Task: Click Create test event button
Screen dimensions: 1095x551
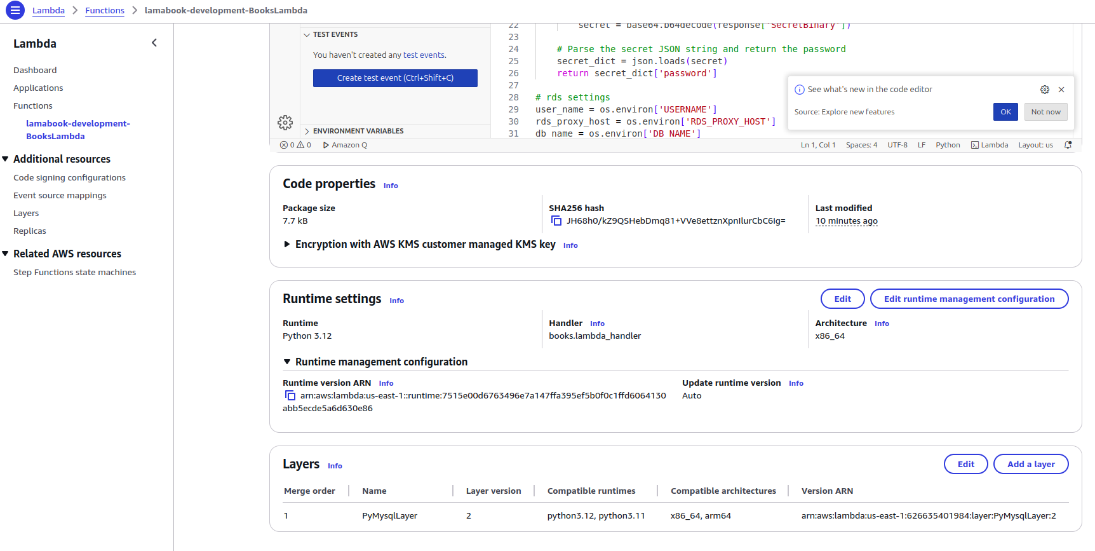Action: click(395, 78)
